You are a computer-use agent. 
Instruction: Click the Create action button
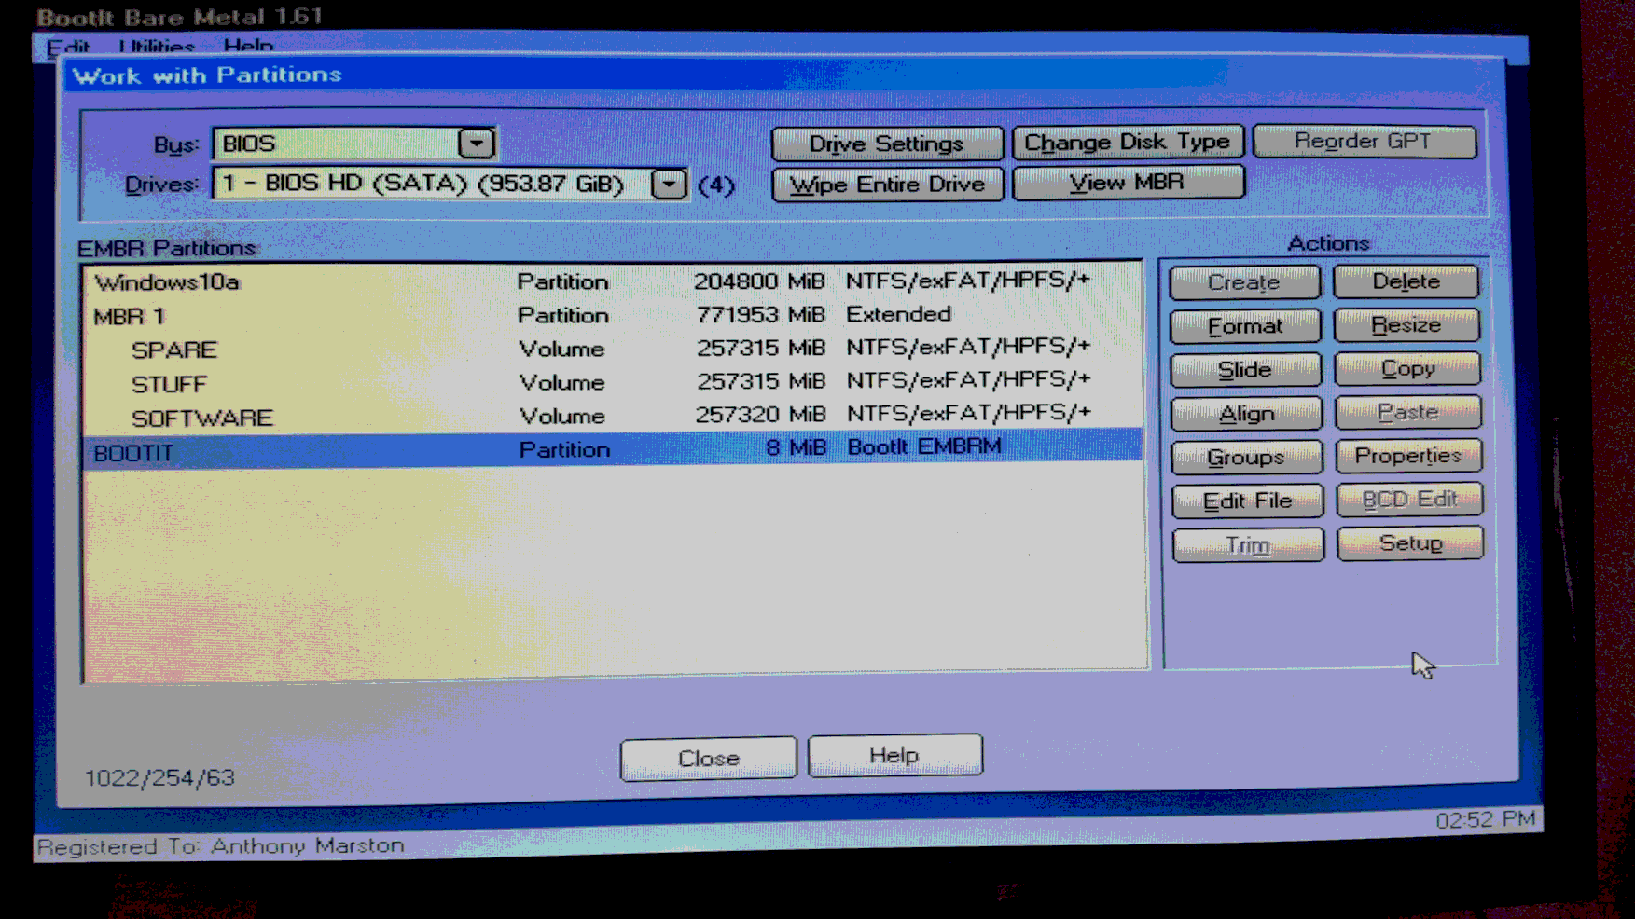point(1245,282)
